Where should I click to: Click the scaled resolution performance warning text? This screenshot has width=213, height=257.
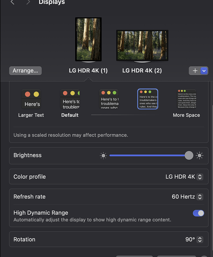71,135
